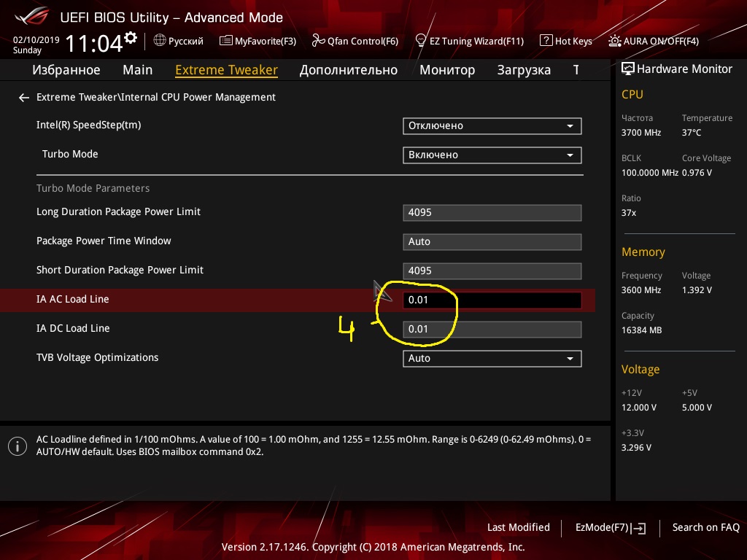Image resolution: width=747 pixels, height=560 pixels.
Task: Click the Turbo Mode Parameters heading
Action: coord(93,189)
